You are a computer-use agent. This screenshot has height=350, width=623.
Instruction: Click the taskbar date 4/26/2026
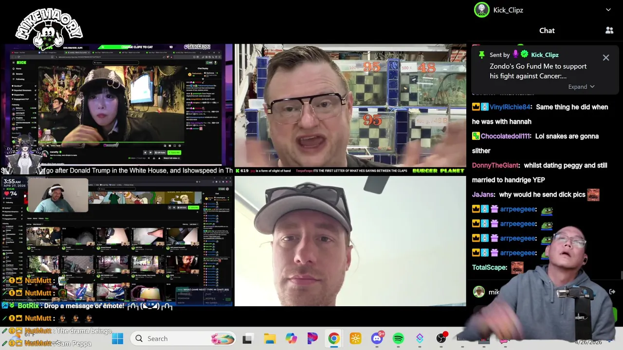[588, 342]
